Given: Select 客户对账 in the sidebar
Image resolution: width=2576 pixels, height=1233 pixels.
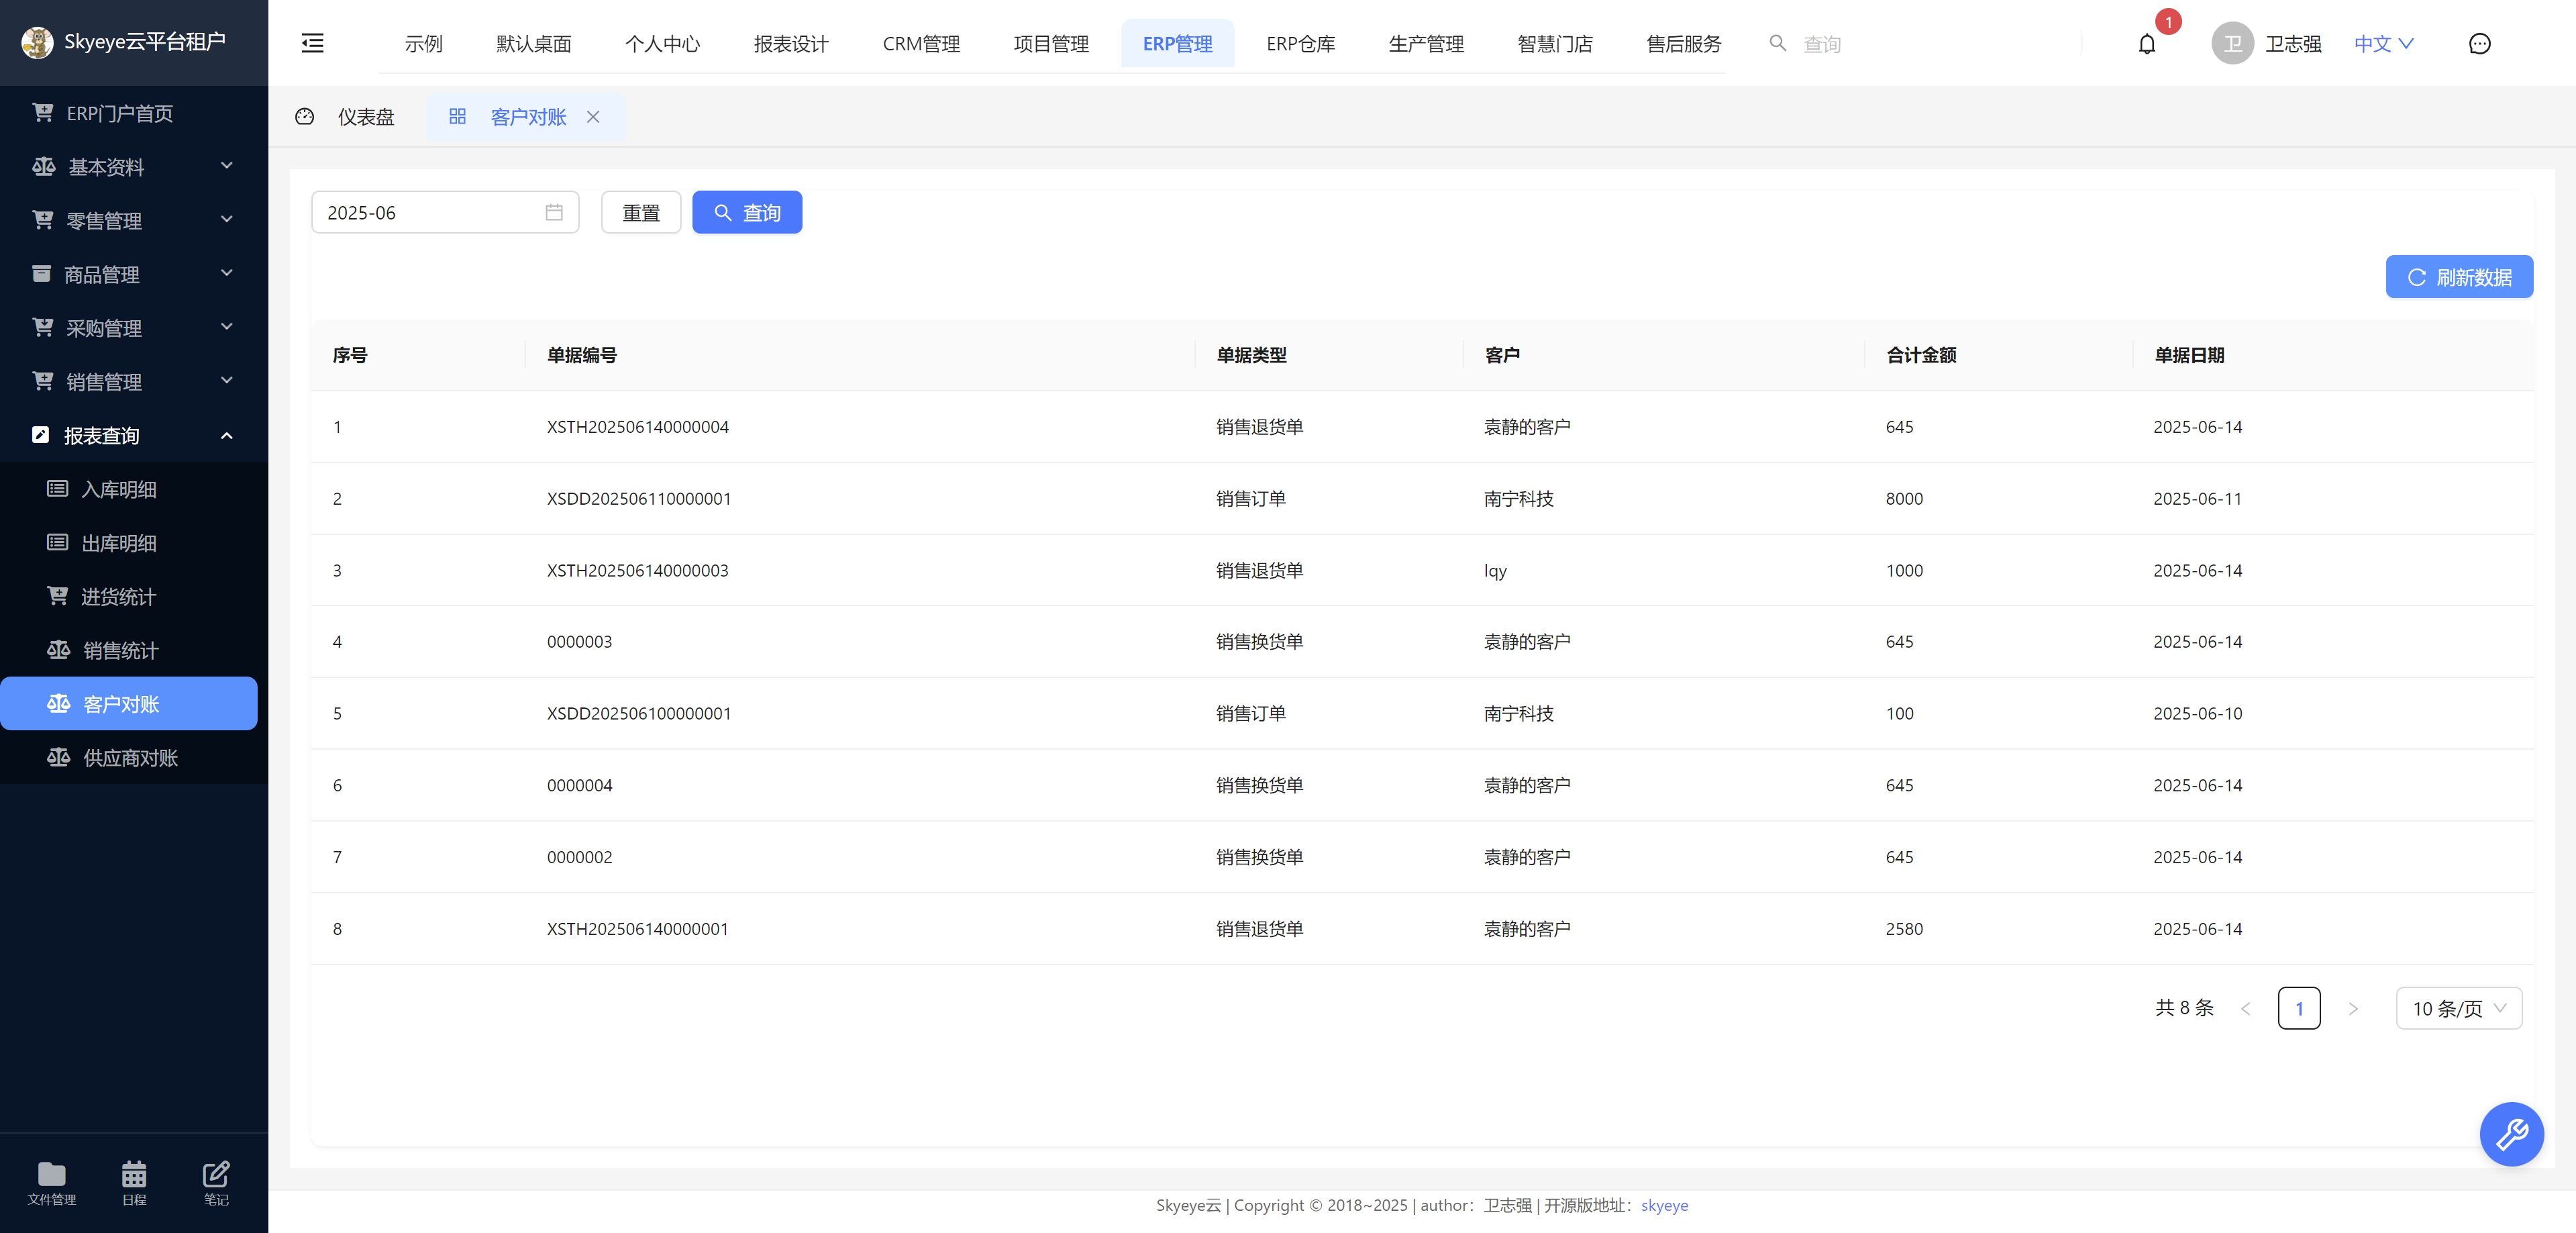Looking at the screenshot, I should pos(129,704).
